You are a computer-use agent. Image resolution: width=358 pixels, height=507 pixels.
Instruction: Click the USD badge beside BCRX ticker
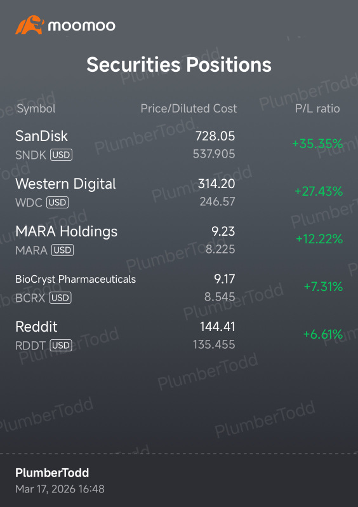pyautogui.click(x=60, y=297)
